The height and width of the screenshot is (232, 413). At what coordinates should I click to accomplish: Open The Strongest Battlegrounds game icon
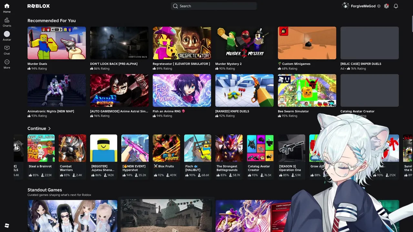pyautogui.click(x=229, y=148)
